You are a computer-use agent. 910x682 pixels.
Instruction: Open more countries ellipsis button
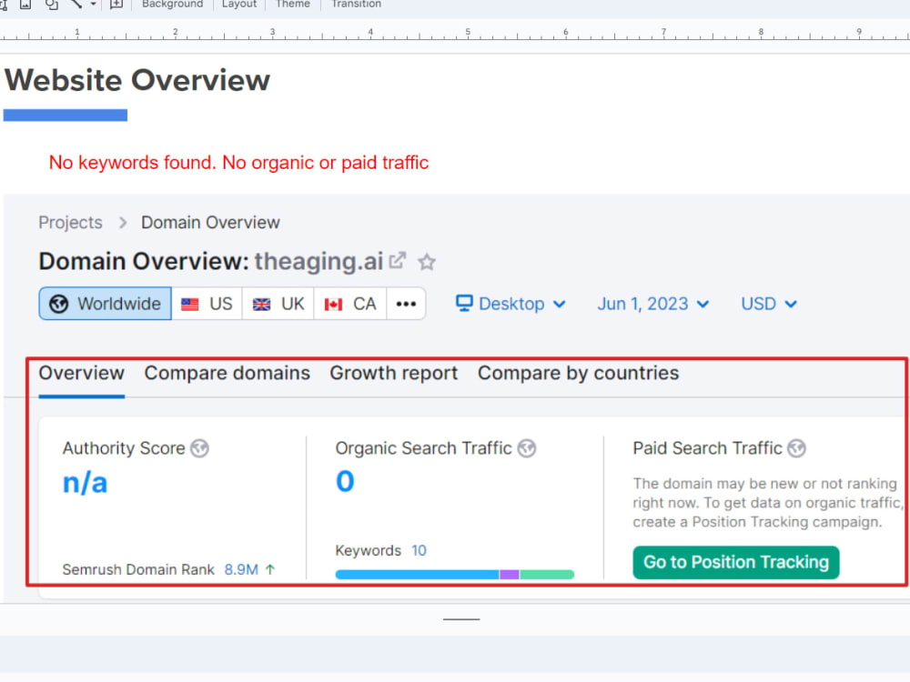pyautogui.click(x=406, y=304)
